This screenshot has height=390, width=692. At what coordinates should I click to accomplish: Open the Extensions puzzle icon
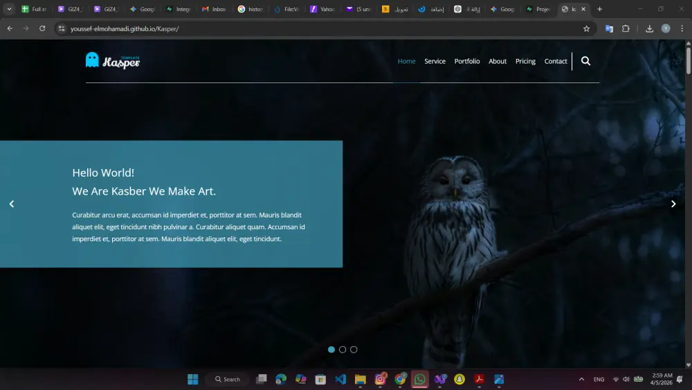click(626, 28)
